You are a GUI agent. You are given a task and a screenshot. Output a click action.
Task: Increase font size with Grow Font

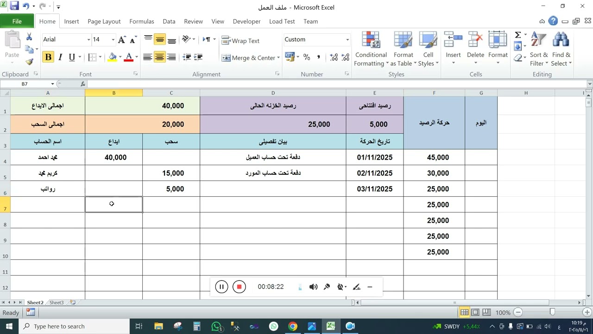122,40
